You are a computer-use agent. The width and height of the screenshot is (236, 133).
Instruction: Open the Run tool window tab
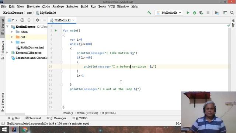tap(14, 118)
